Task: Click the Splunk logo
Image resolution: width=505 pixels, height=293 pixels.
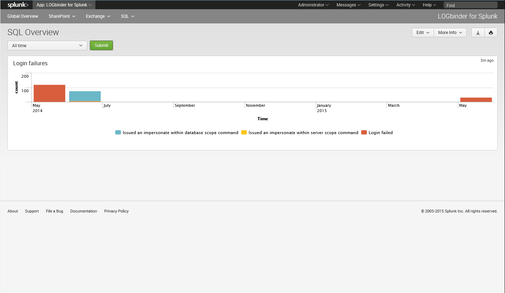Action: click(18, 5)
